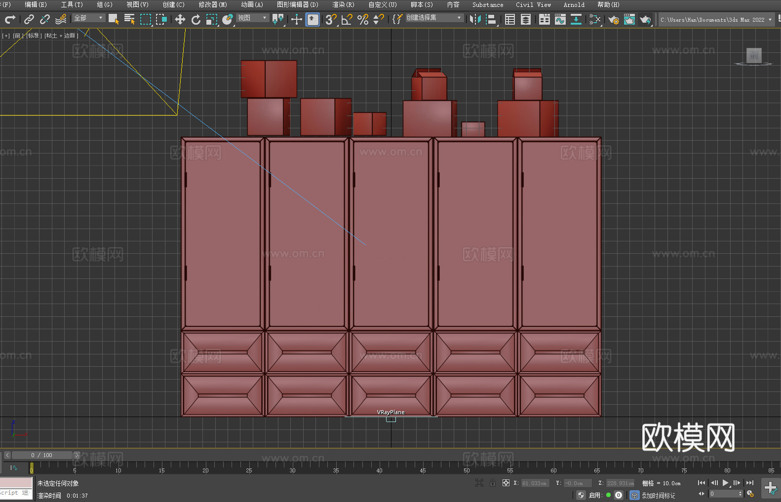Screen dimensions: 781x502
Task: Click the X coordinate field
Action: point(535,483)
